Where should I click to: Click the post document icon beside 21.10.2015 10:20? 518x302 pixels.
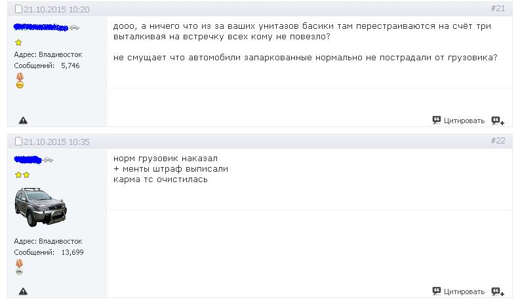19,9
